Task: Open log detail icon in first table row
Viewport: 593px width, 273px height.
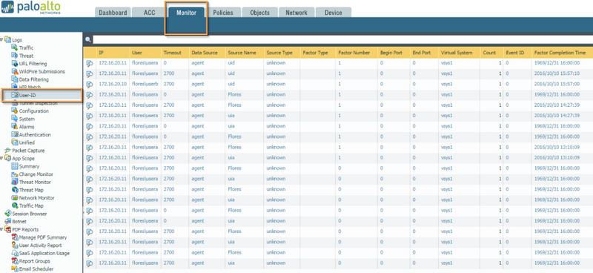Action: coord(90,63)
